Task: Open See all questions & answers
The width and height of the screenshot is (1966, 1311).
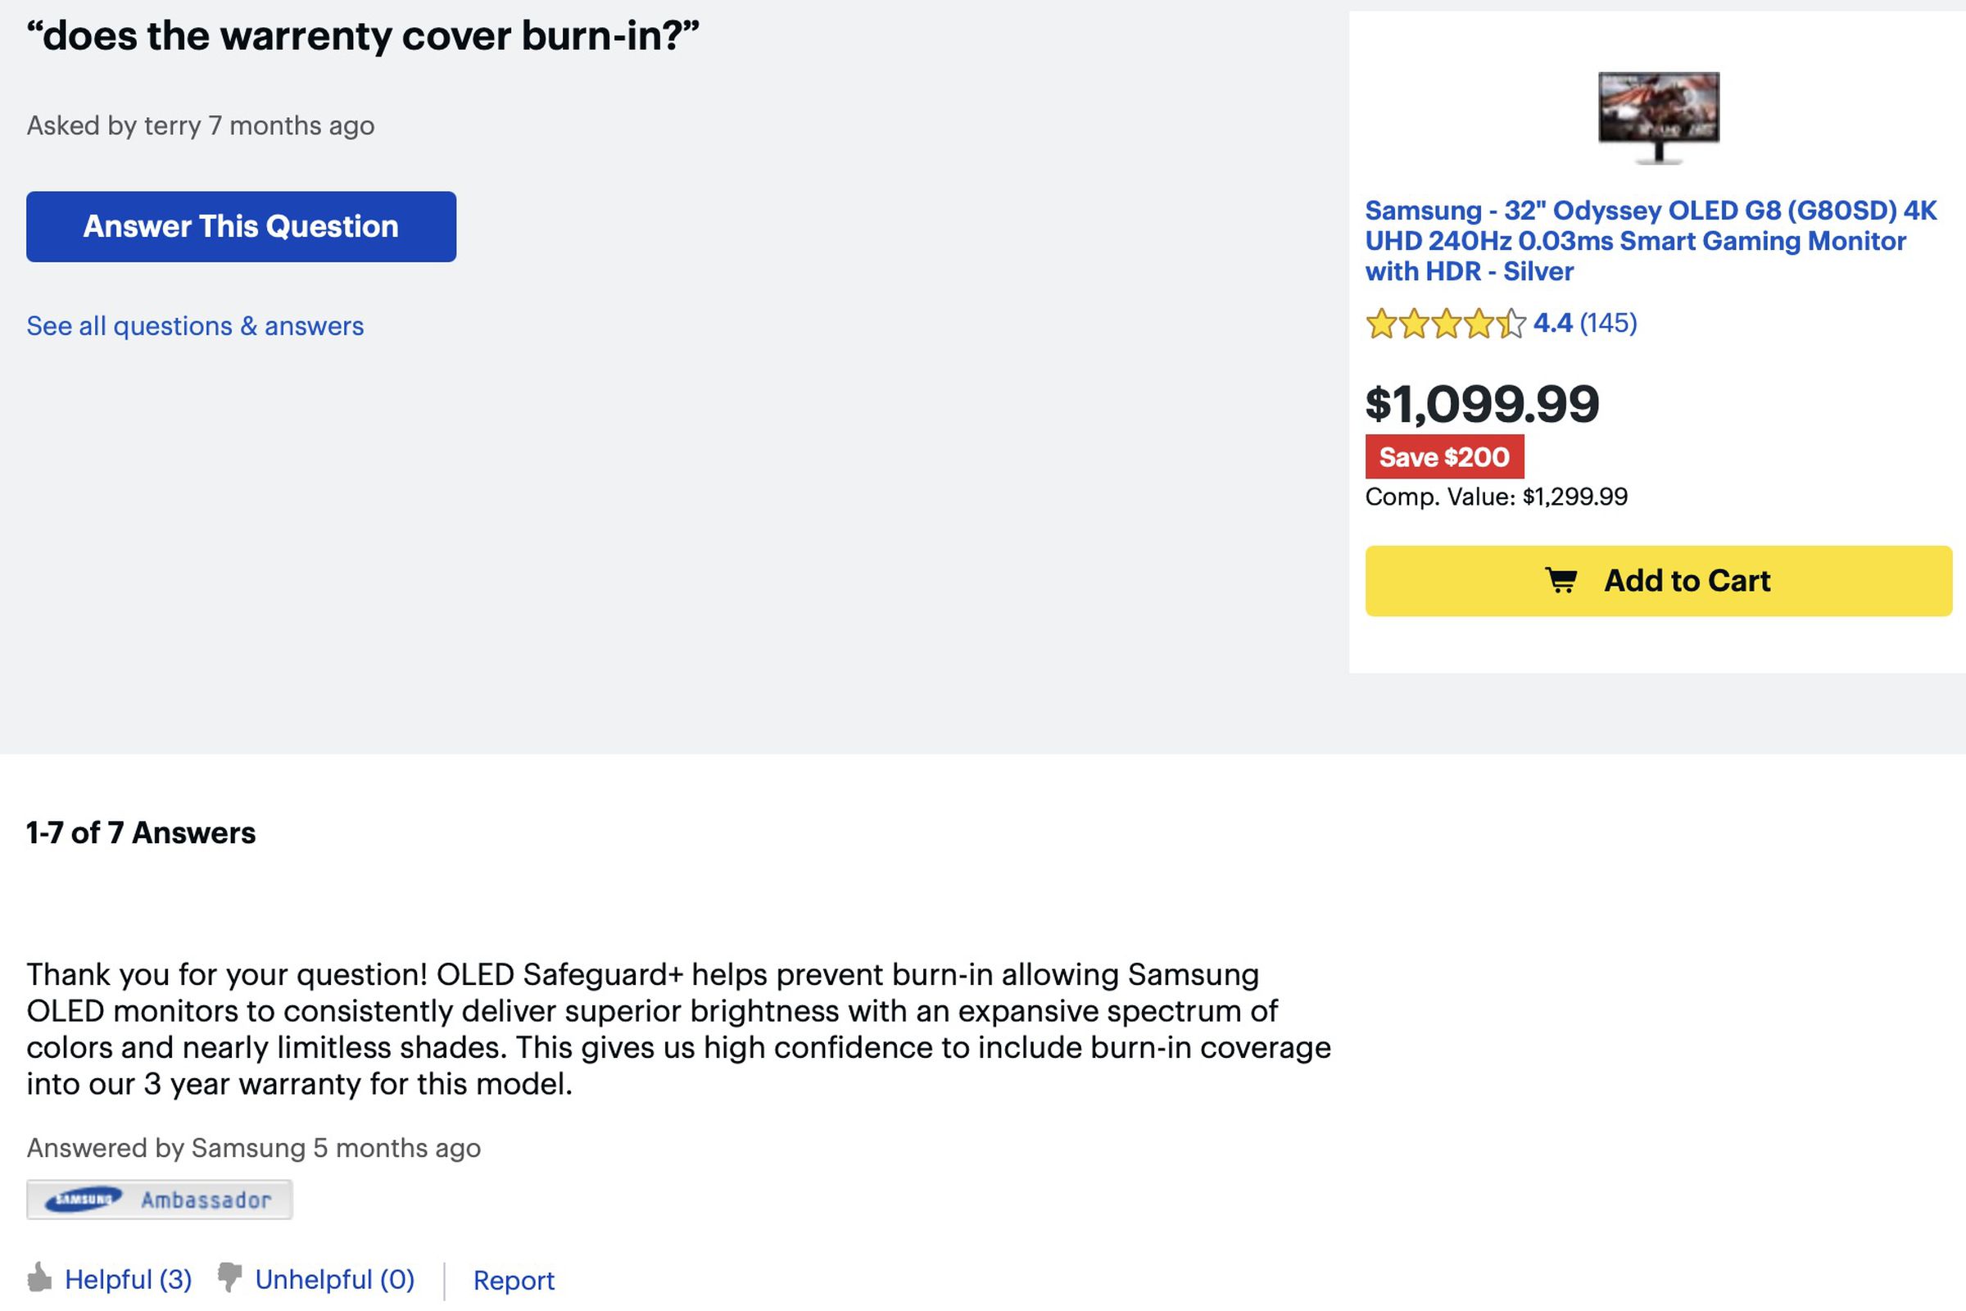Action: [x=196, y=326]
